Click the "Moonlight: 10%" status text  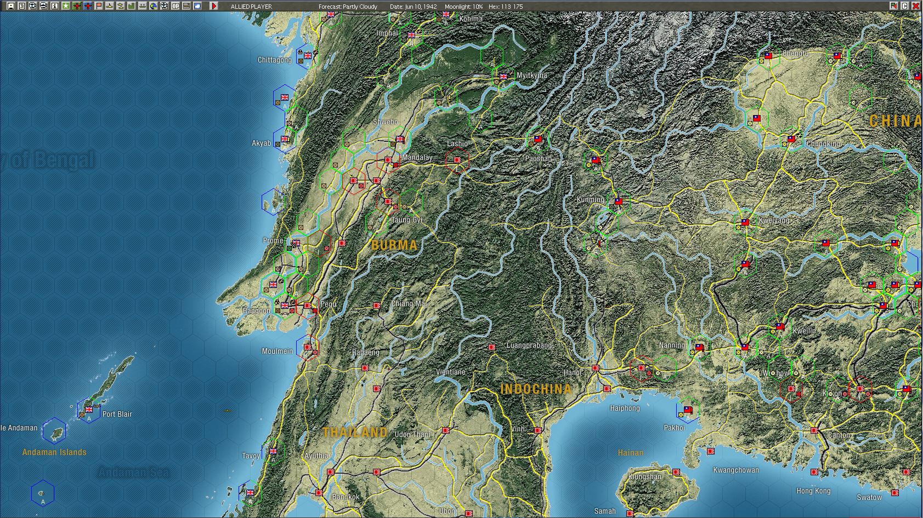tap(464, 7)
